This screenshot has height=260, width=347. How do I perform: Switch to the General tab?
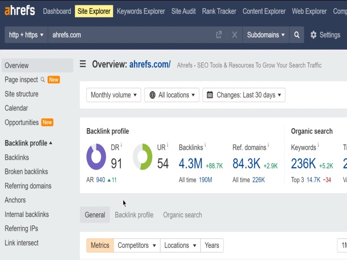[x=95, y=215]
